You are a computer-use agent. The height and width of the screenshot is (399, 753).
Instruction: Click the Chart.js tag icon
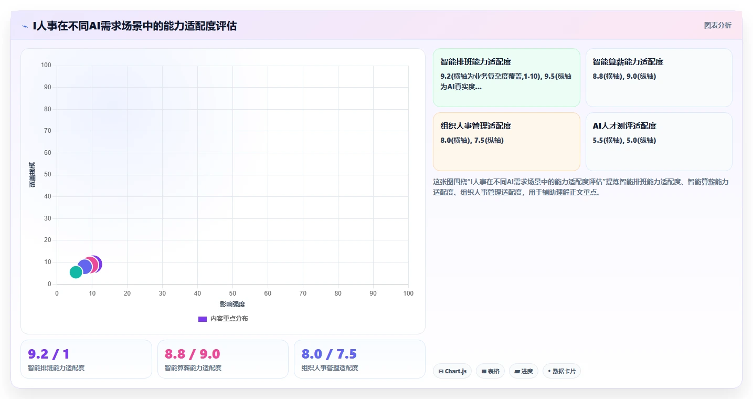441,371
